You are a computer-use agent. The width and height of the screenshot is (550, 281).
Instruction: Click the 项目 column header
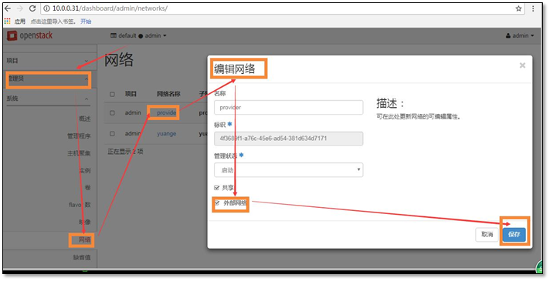pos(131,94)
